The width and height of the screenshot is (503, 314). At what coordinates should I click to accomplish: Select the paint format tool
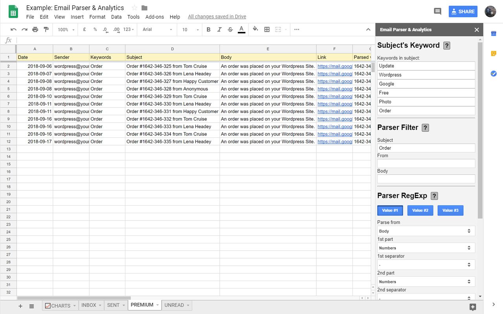click(46, 29)
